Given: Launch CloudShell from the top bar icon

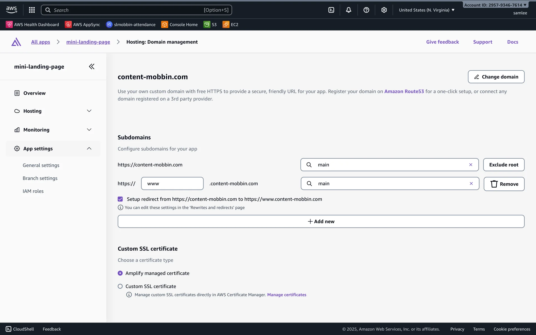Looking at the screenshot, I should pyautogui.click(x=331, y=10).
